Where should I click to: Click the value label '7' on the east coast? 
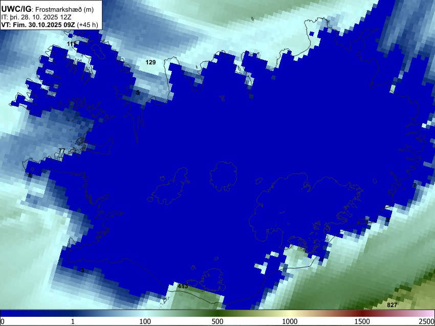coord(415,185)
